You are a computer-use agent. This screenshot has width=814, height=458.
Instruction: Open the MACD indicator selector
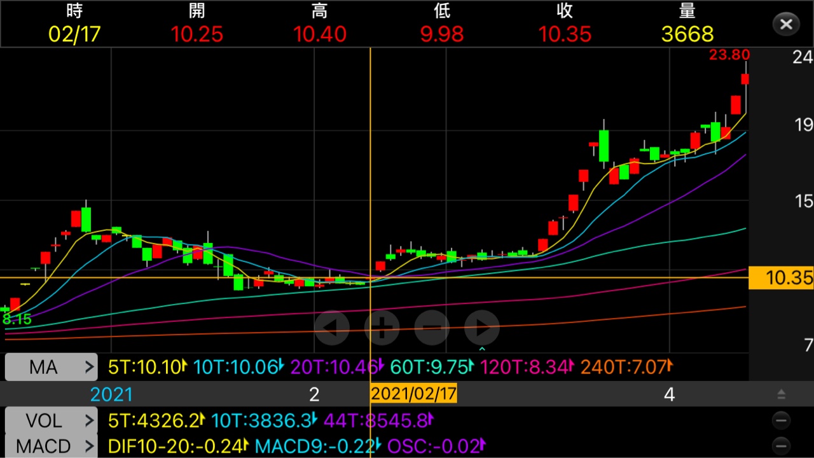(52, 446)
